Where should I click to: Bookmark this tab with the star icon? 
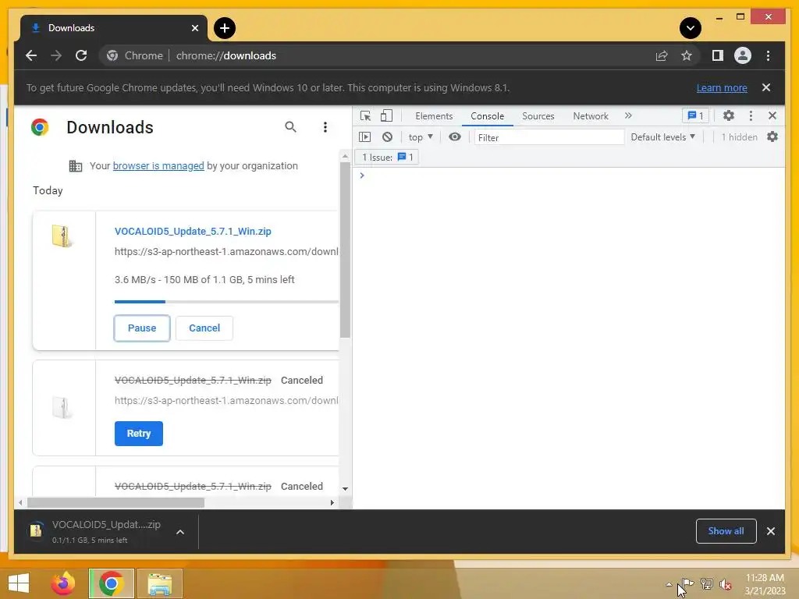tap(687, 55)
